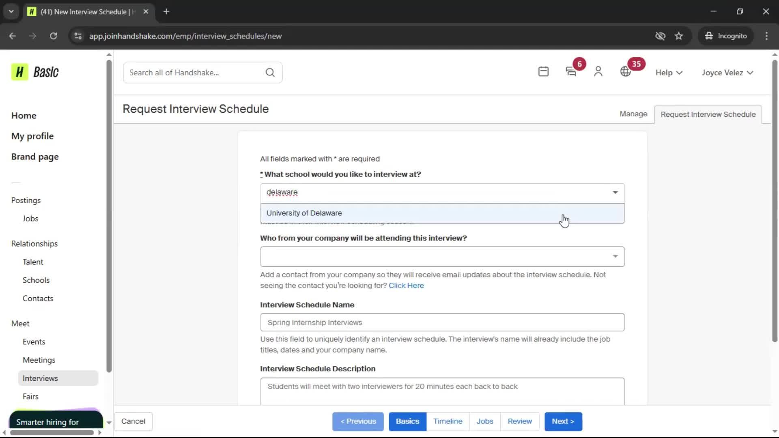Click the sidebar vertical scrollbar
The image size is (779, 438).
[x=109, y=216]
